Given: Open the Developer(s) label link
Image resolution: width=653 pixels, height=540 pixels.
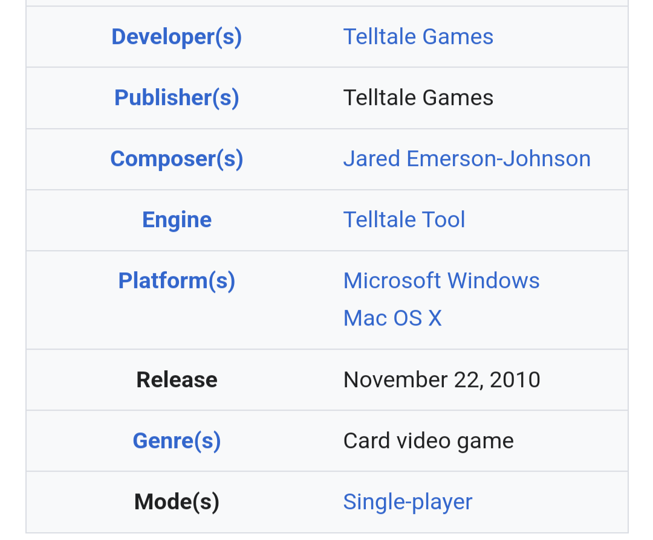Looking at the screenshot, I should 177,37.
